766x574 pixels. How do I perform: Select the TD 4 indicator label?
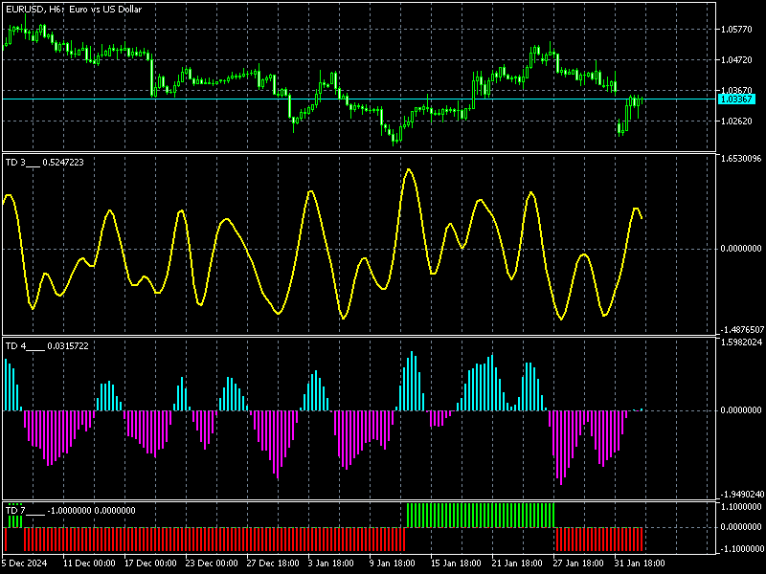(x=47, y=346)
